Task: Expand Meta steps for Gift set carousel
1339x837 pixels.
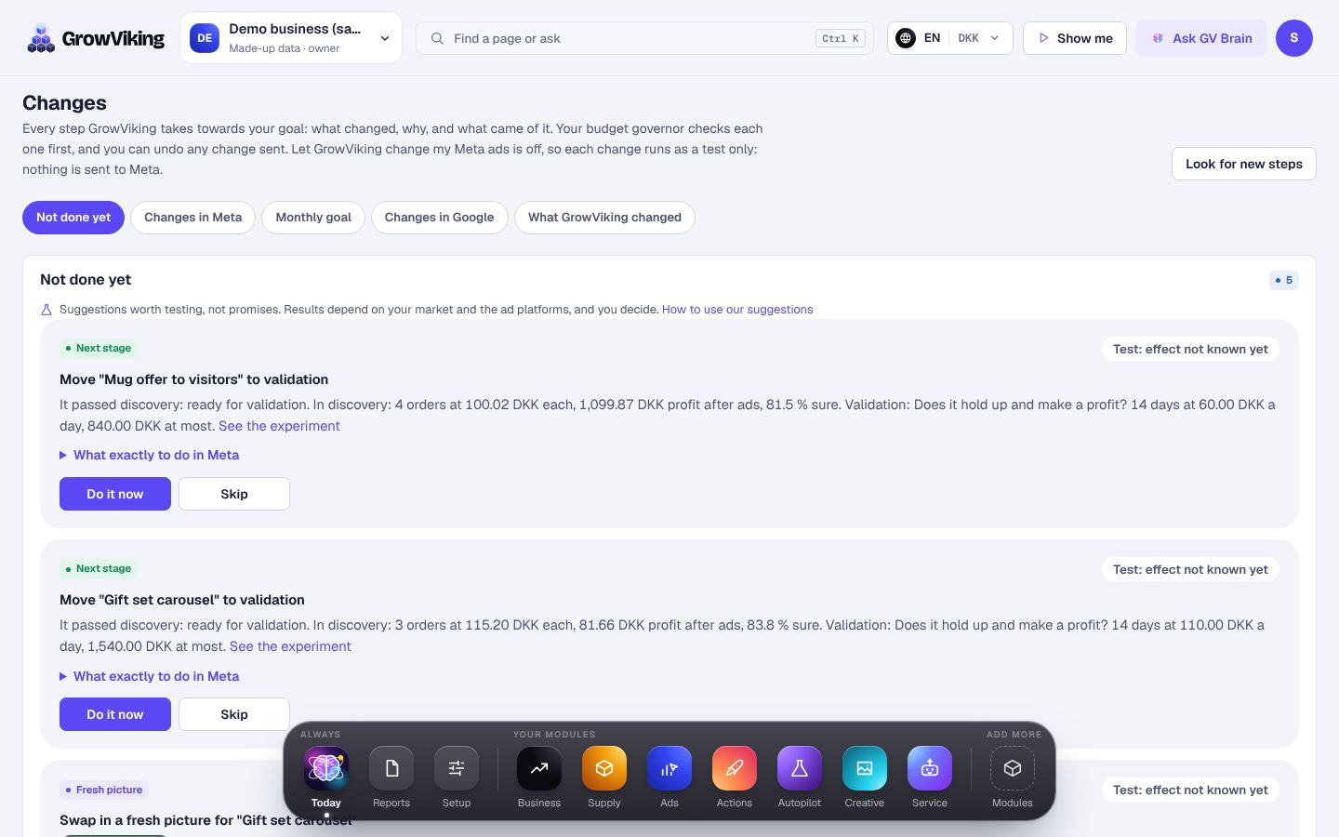Action: [x=149, y=676]
